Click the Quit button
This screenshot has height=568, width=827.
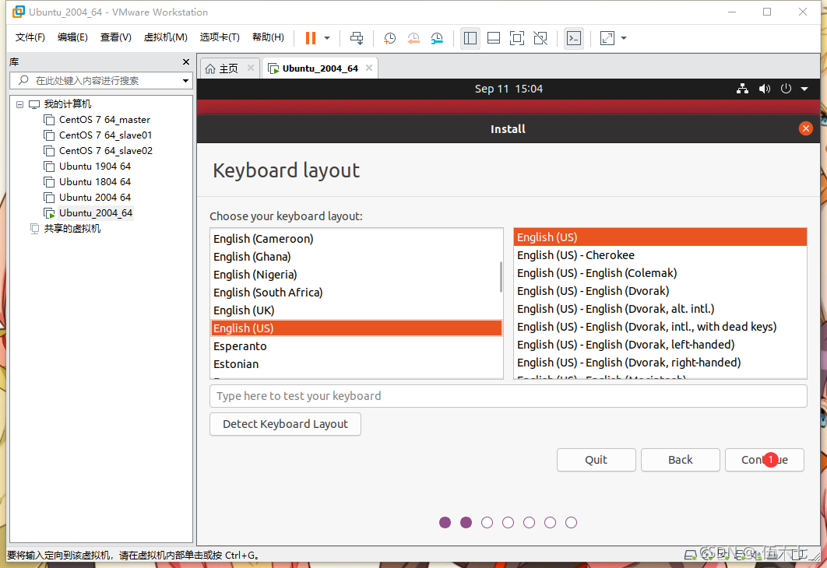tap(596, 460)
